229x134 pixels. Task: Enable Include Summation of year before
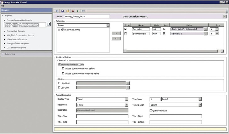pos(63,68)
